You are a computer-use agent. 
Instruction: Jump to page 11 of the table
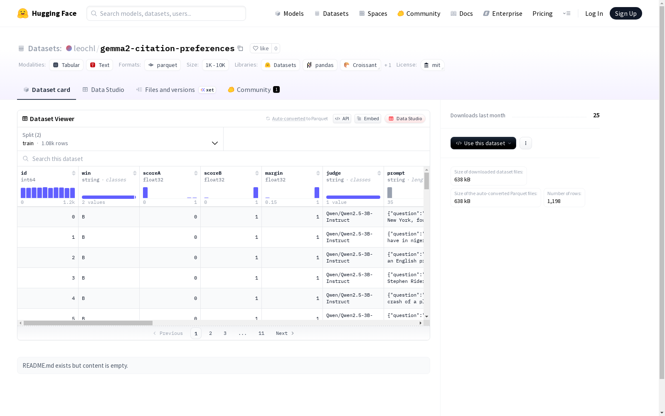click(261, 333)
